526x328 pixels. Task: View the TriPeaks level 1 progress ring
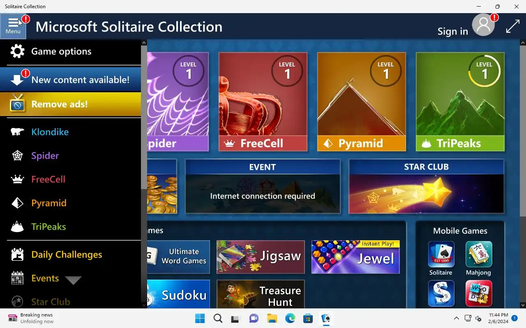(484, 71)
